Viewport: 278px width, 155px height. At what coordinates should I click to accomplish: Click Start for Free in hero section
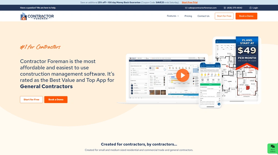31,100
